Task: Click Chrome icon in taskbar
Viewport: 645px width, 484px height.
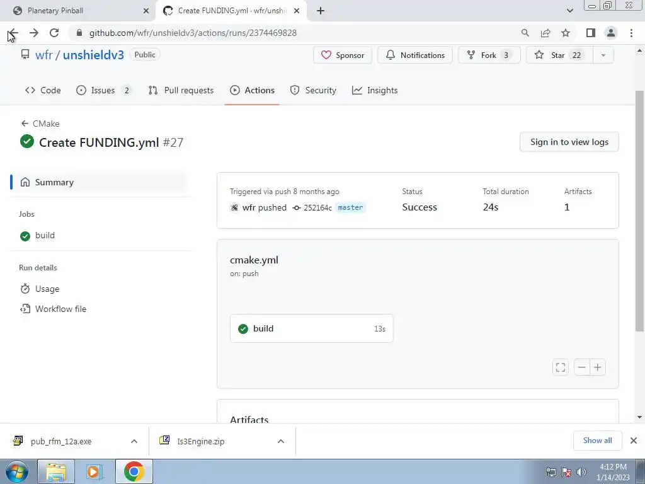Action: [134, 471]
